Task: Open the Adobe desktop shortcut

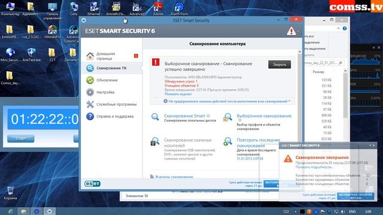Action: 158,8
